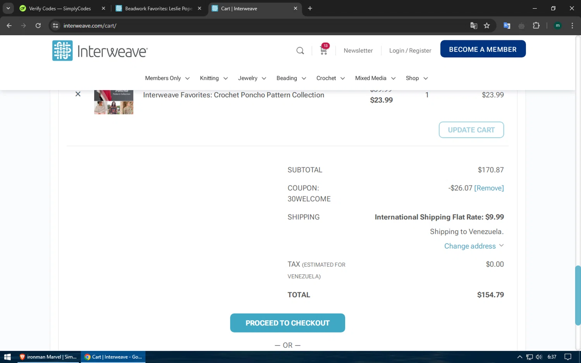Screen dimensions: 581x363
Task: Open the volume speaker icon
Action: click(539, 357)
